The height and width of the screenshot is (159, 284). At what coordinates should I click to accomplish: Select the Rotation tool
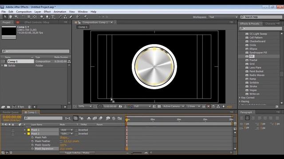23,17
